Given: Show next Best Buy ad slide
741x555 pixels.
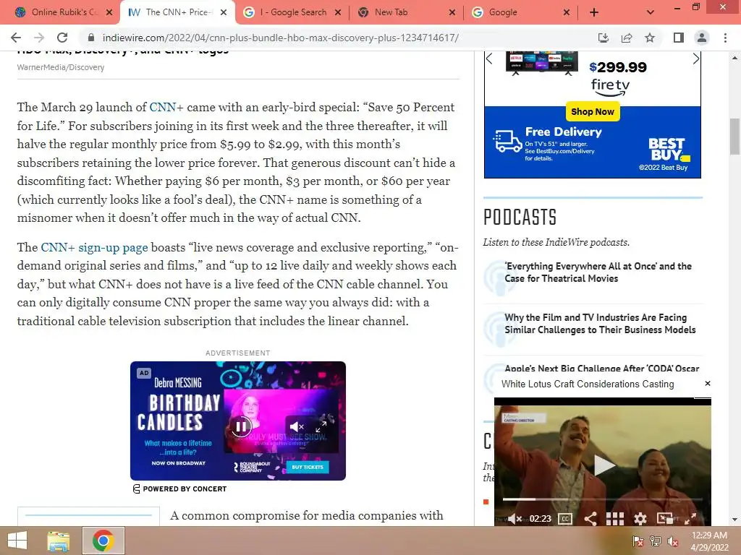Looking at the screenshot, I should click(695, 59).
